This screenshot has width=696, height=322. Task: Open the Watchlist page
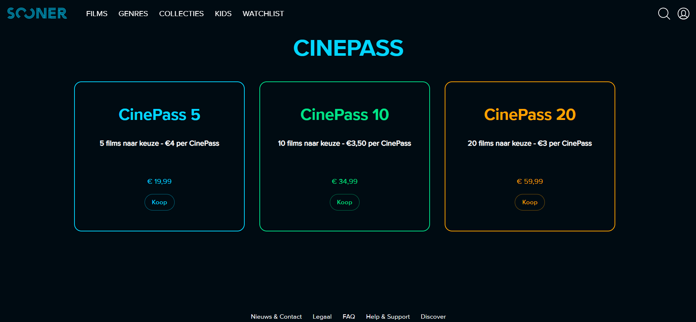(x=263, y=14)
